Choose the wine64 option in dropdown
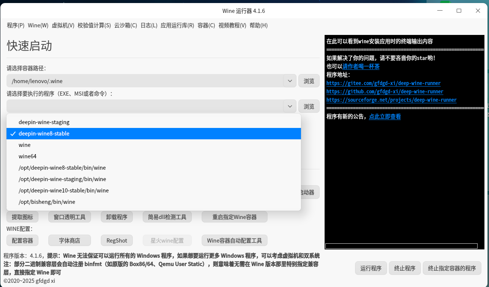The width and height of the screenshot is (489, 287). tap(154, 156)
